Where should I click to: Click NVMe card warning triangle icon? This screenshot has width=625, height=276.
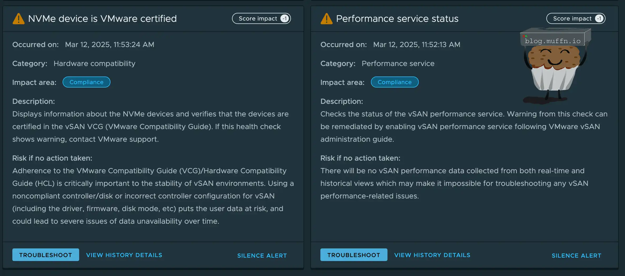click(x=18, y=19)
